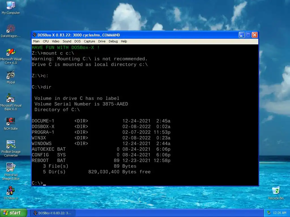Select the Recycle Bin icon
Screen dimensions: 290x217
[x=276, y=193]
